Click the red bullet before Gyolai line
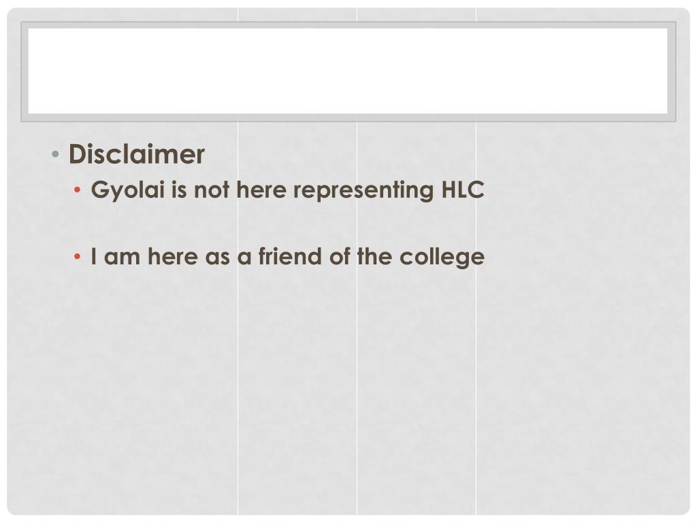Viewport: 697px width, 522px height. click(x=78, y=190)
